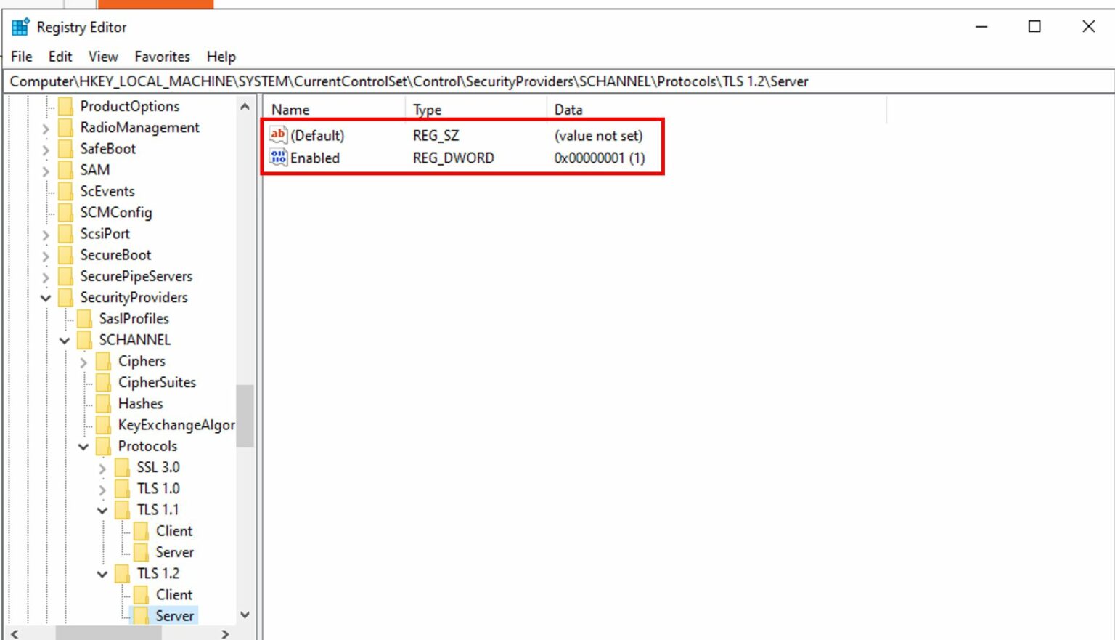Image resolution: width=1115 pixels, height=640 pixels.
Task: Collapse the TLS 1.2 node
Action: tap(102, 573)
